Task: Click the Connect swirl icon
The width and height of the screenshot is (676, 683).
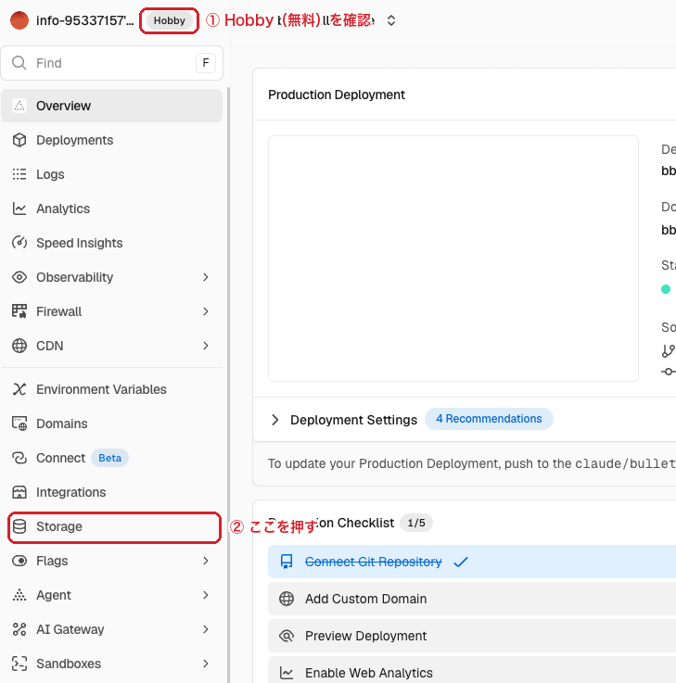Action: pyautogui.click(x=19, y=458)
